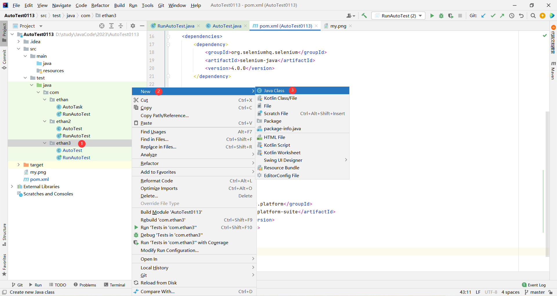
Task: Click the Stop button in toolbar
Action: pos(460,16)
